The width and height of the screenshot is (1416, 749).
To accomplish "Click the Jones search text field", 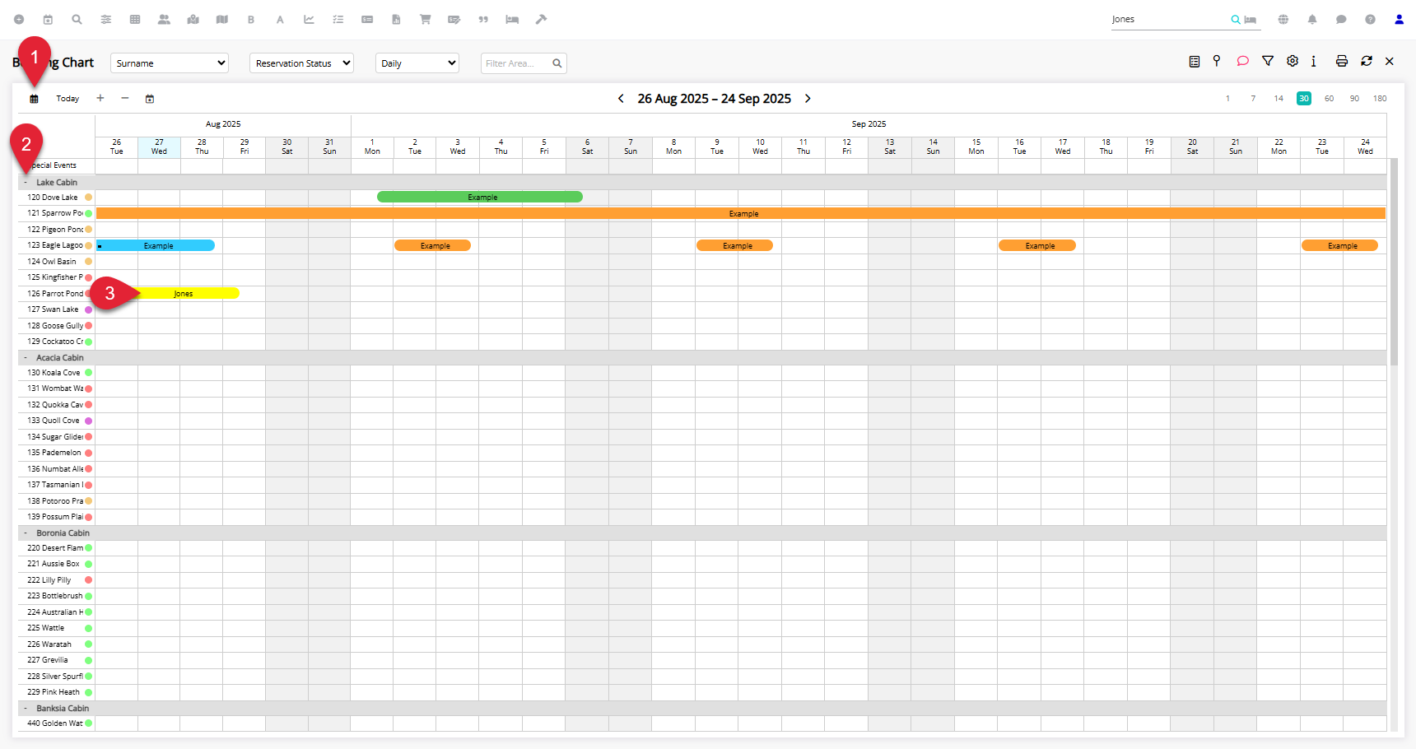I will [1169, 20].
